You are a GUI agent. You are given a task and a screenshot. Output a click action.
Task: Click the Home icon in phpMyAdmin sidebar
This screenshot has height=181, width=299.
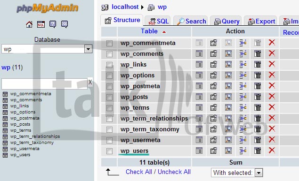(29, 24)
